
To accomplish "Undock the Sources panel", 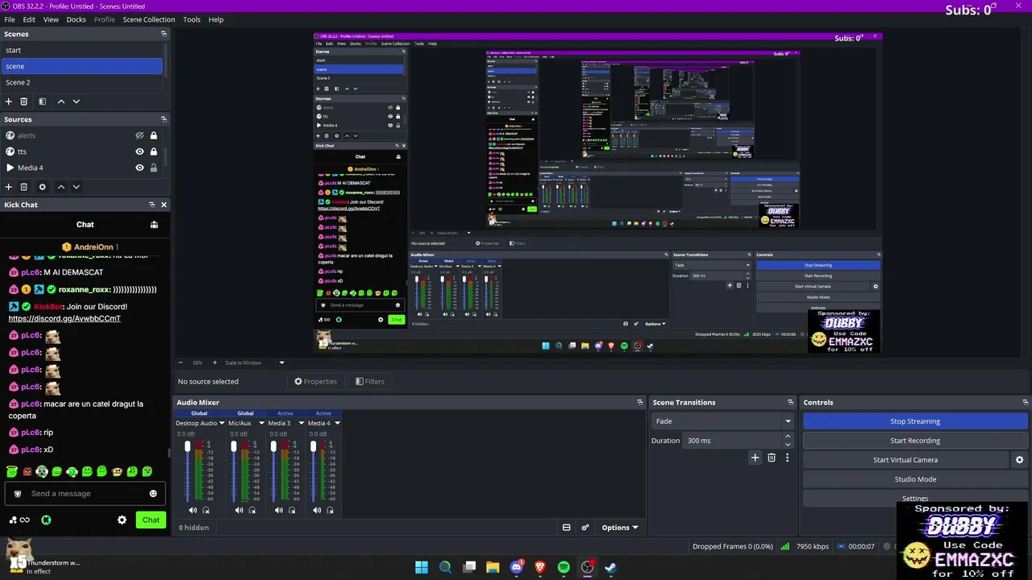I will (x=164, y=119).
